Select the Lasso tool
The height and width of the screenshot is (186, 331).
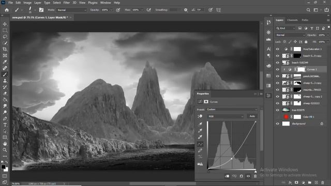[x=5, y=37]
